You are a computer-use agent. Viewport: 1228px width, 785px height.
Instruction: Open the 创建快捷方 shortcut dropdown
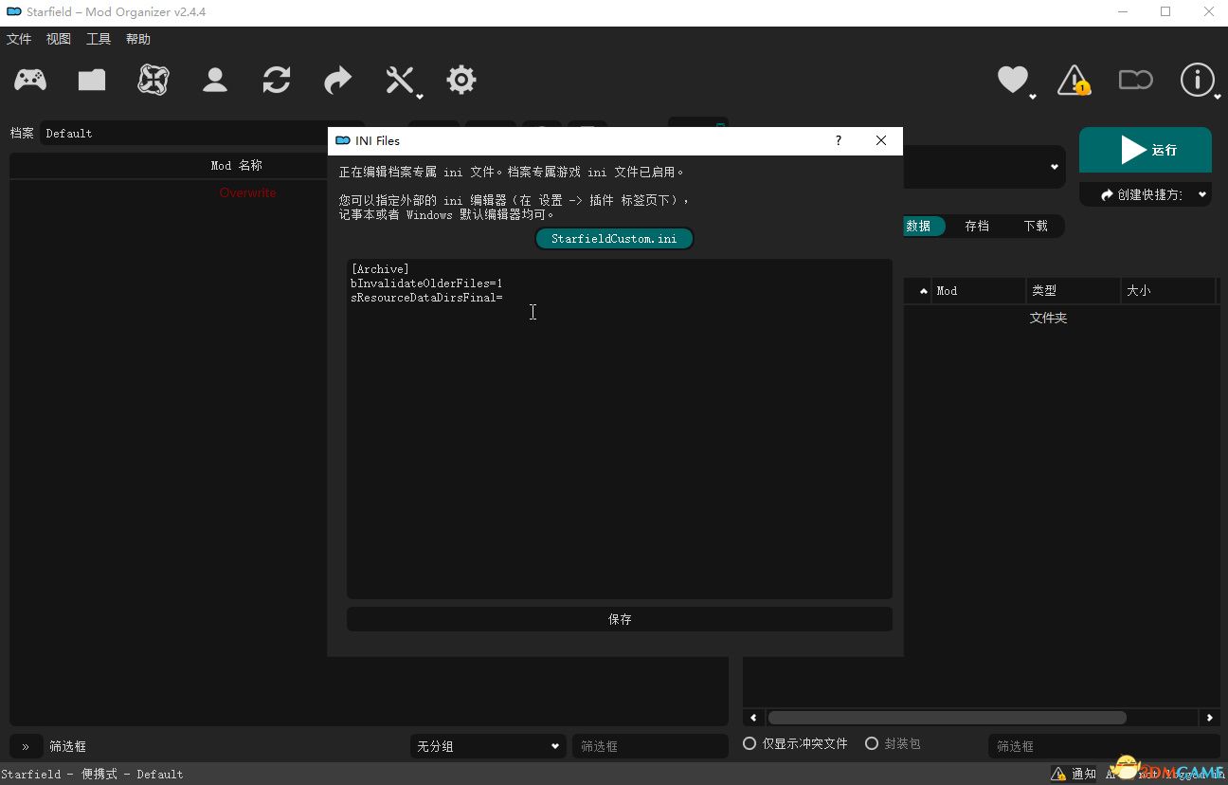tap(1146, 194)
